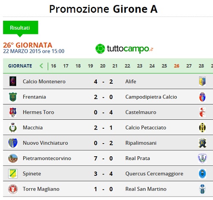Screen dimensions: 213x200
Task: Click the Alife yellow-blue crest
Action: (202, 81)
